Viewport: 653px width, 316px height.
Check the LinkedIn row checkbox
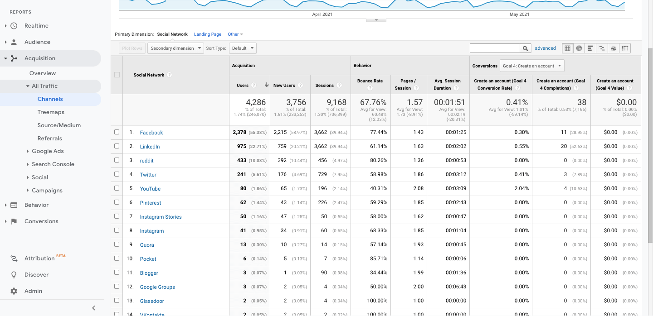[x=117, y=146]
